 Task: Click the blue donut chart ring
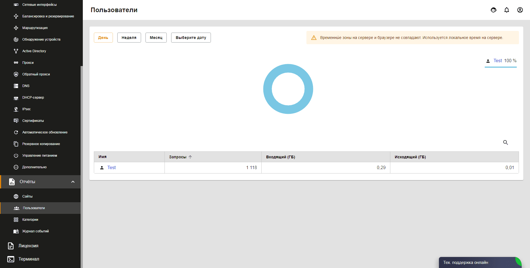288,69
